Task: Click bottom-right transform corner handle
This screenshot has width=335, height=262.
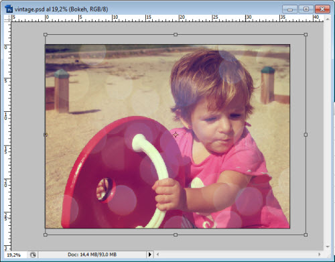Action: 306,235
